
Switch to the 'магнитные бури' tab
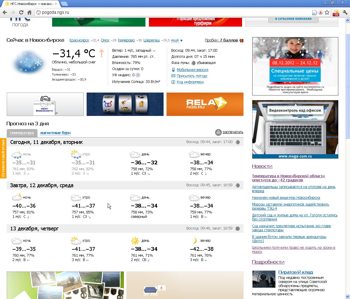(x=56, y=133)
